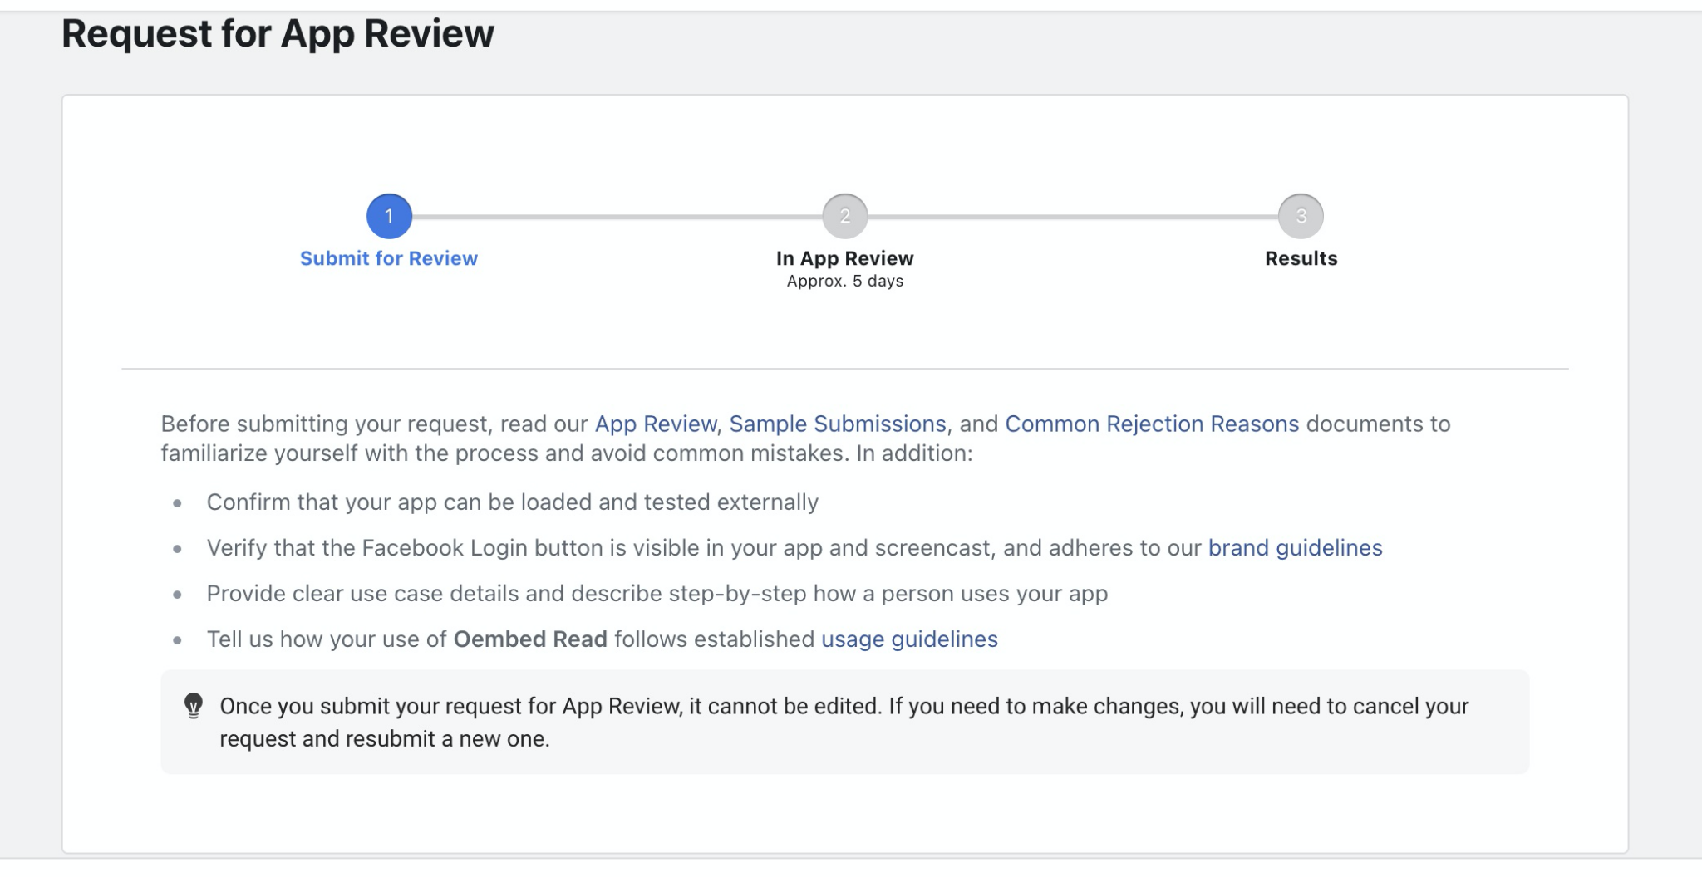Select the In App Review step label
This screenshot has height=877, width=1702.
(x=845, y=257)
